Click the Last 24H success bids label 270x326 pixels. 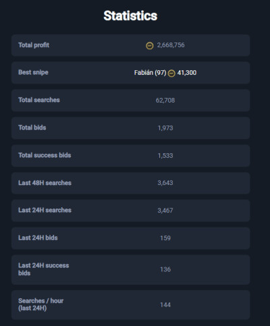[x=44, y=269]
